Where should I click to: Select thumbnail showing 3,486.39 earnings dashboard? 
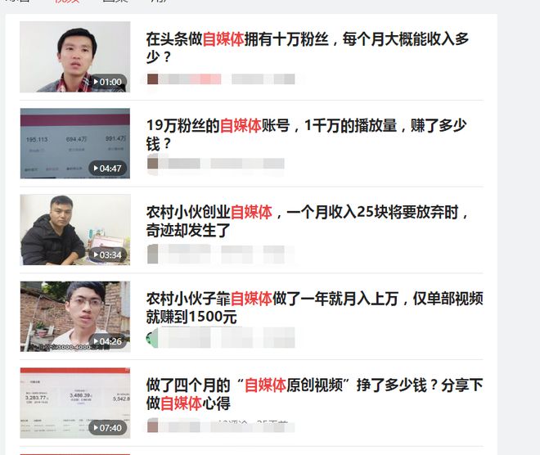click(75, 403)
